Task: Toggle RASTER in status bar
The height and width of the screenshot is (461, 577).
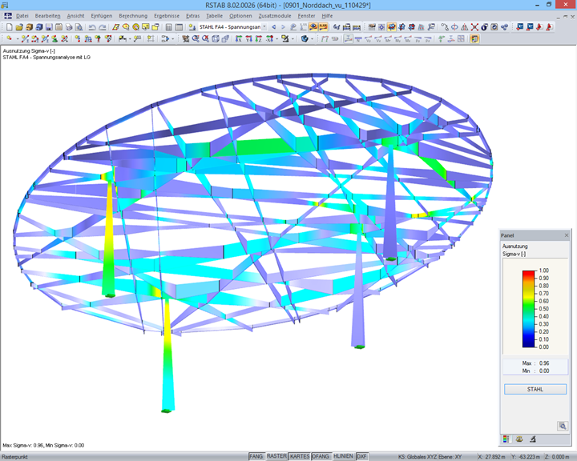Action: (x=276, y=456)
